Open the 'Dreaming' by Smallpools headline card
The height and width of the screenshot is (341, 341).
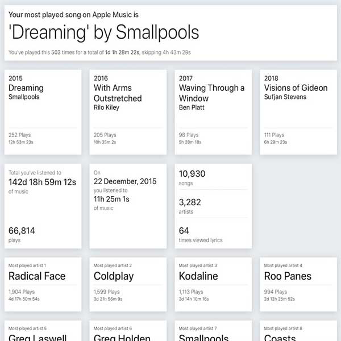tap(170, 33)
